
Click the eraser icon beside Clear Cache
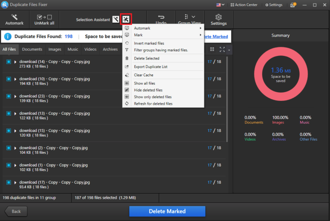click(127, 75)
